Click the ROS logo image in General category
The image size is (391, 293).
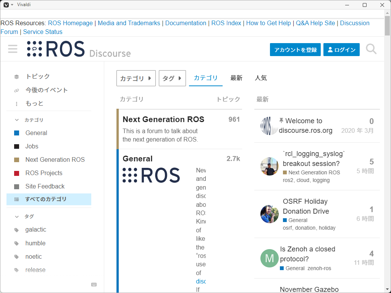151,175
